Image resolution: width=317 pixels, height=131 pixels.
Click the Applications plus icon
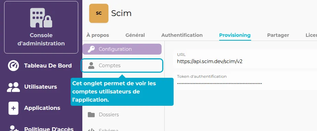13,108
